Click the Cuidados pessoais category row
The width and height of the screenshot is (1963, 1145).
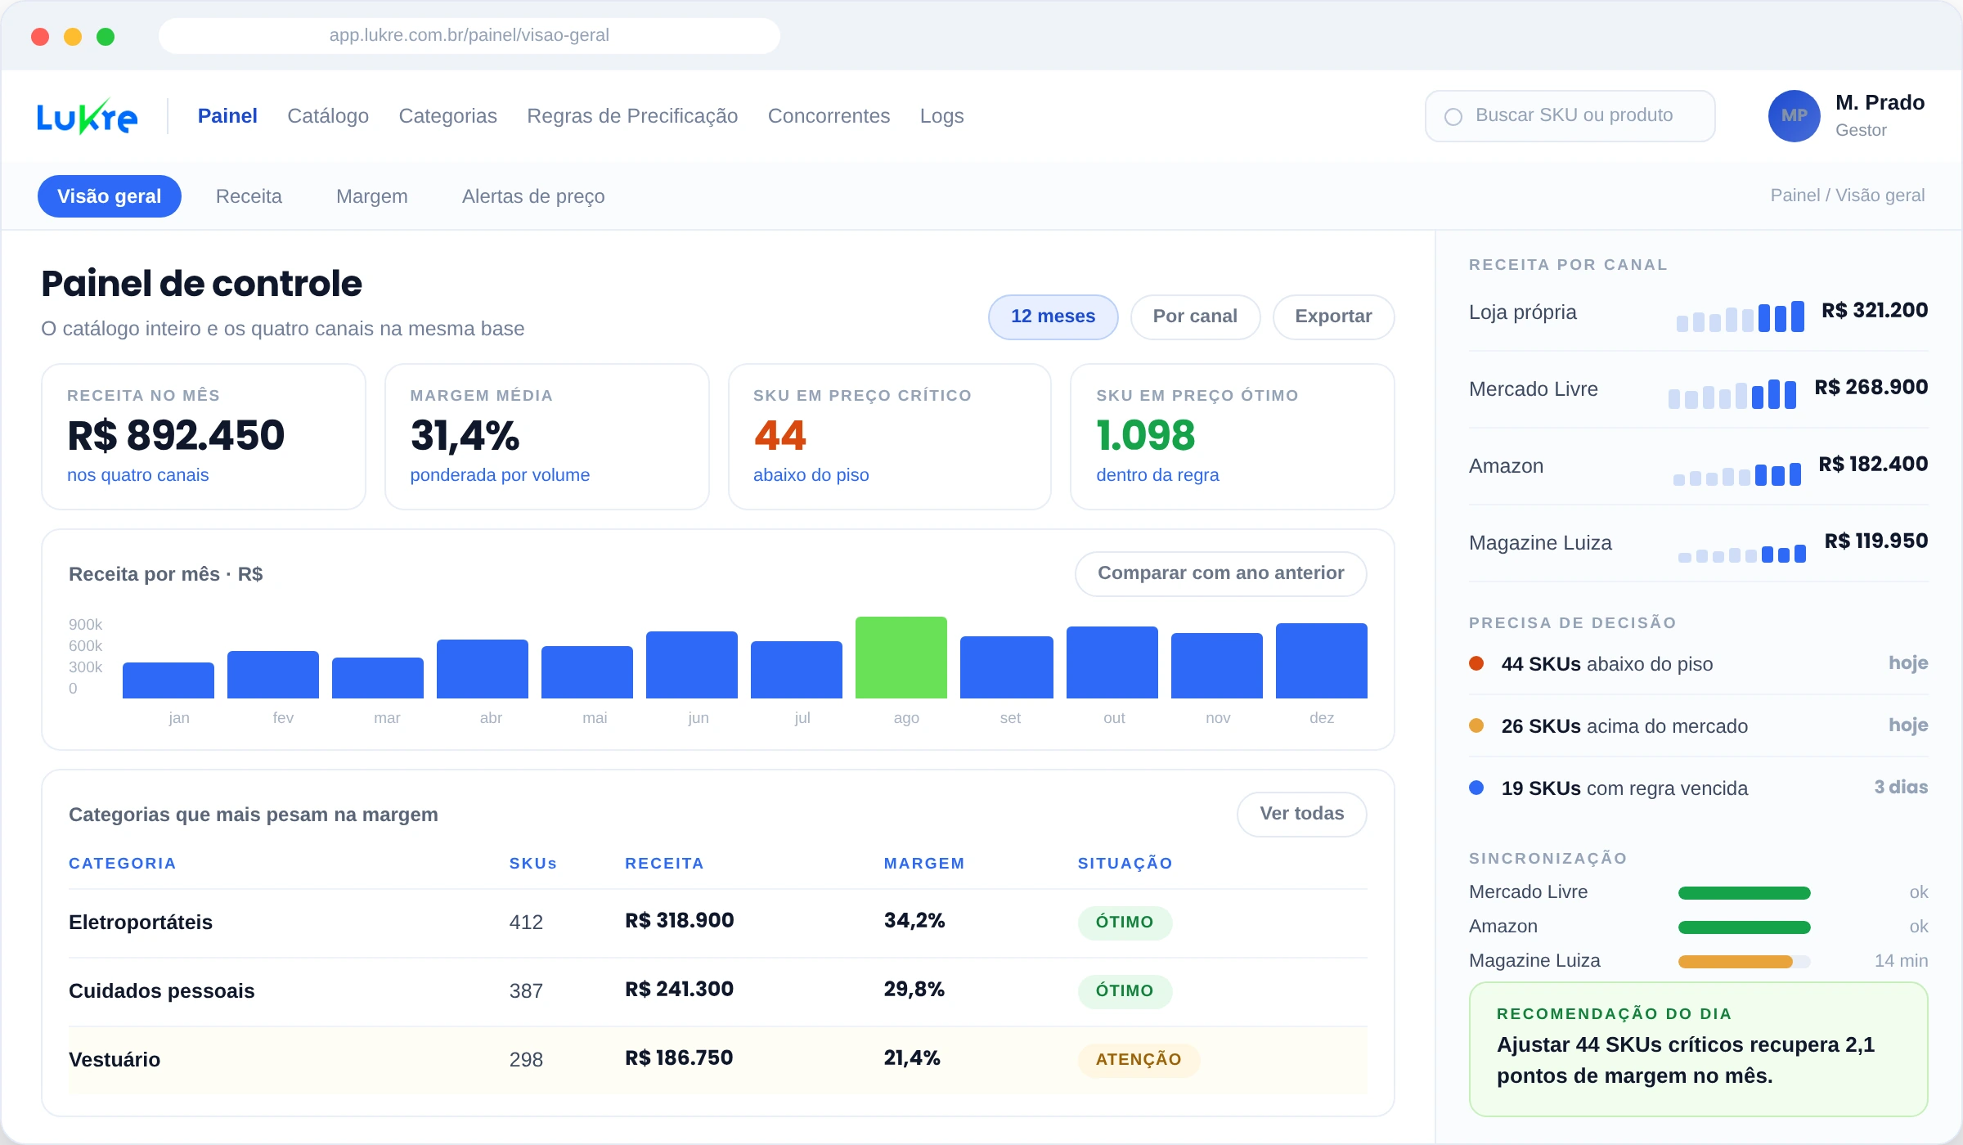coord(718,991)
